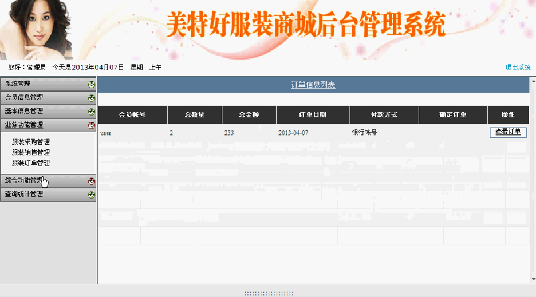Toggle the 业务功能管理 menu section

(48, 125)
